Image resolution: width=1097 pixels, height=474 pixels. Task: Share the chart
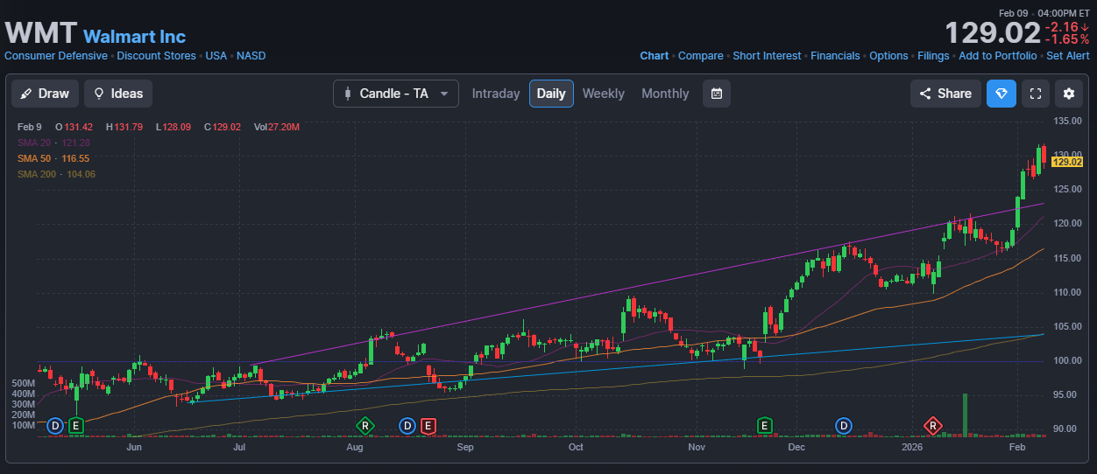click(945, 94)
